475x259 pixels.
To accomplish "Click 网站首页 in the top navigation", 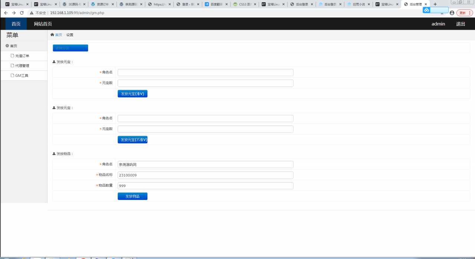I will click(43, 24).
